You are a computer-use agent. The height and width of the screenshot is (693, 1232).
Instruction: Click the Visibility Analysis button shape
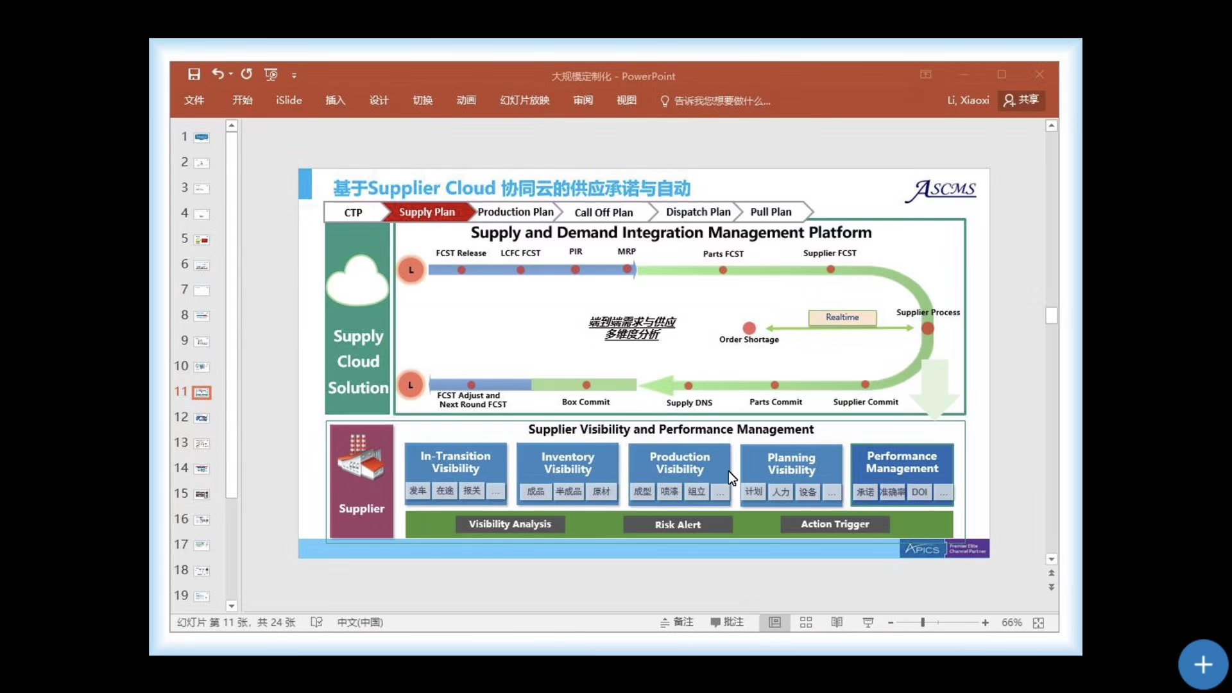[510, 524]
